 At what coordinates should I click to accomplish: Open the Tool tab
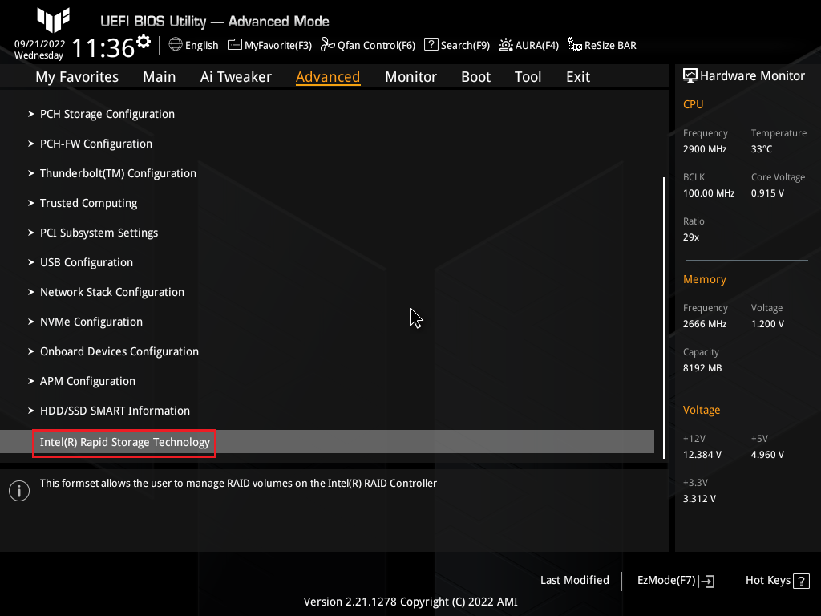528,77
